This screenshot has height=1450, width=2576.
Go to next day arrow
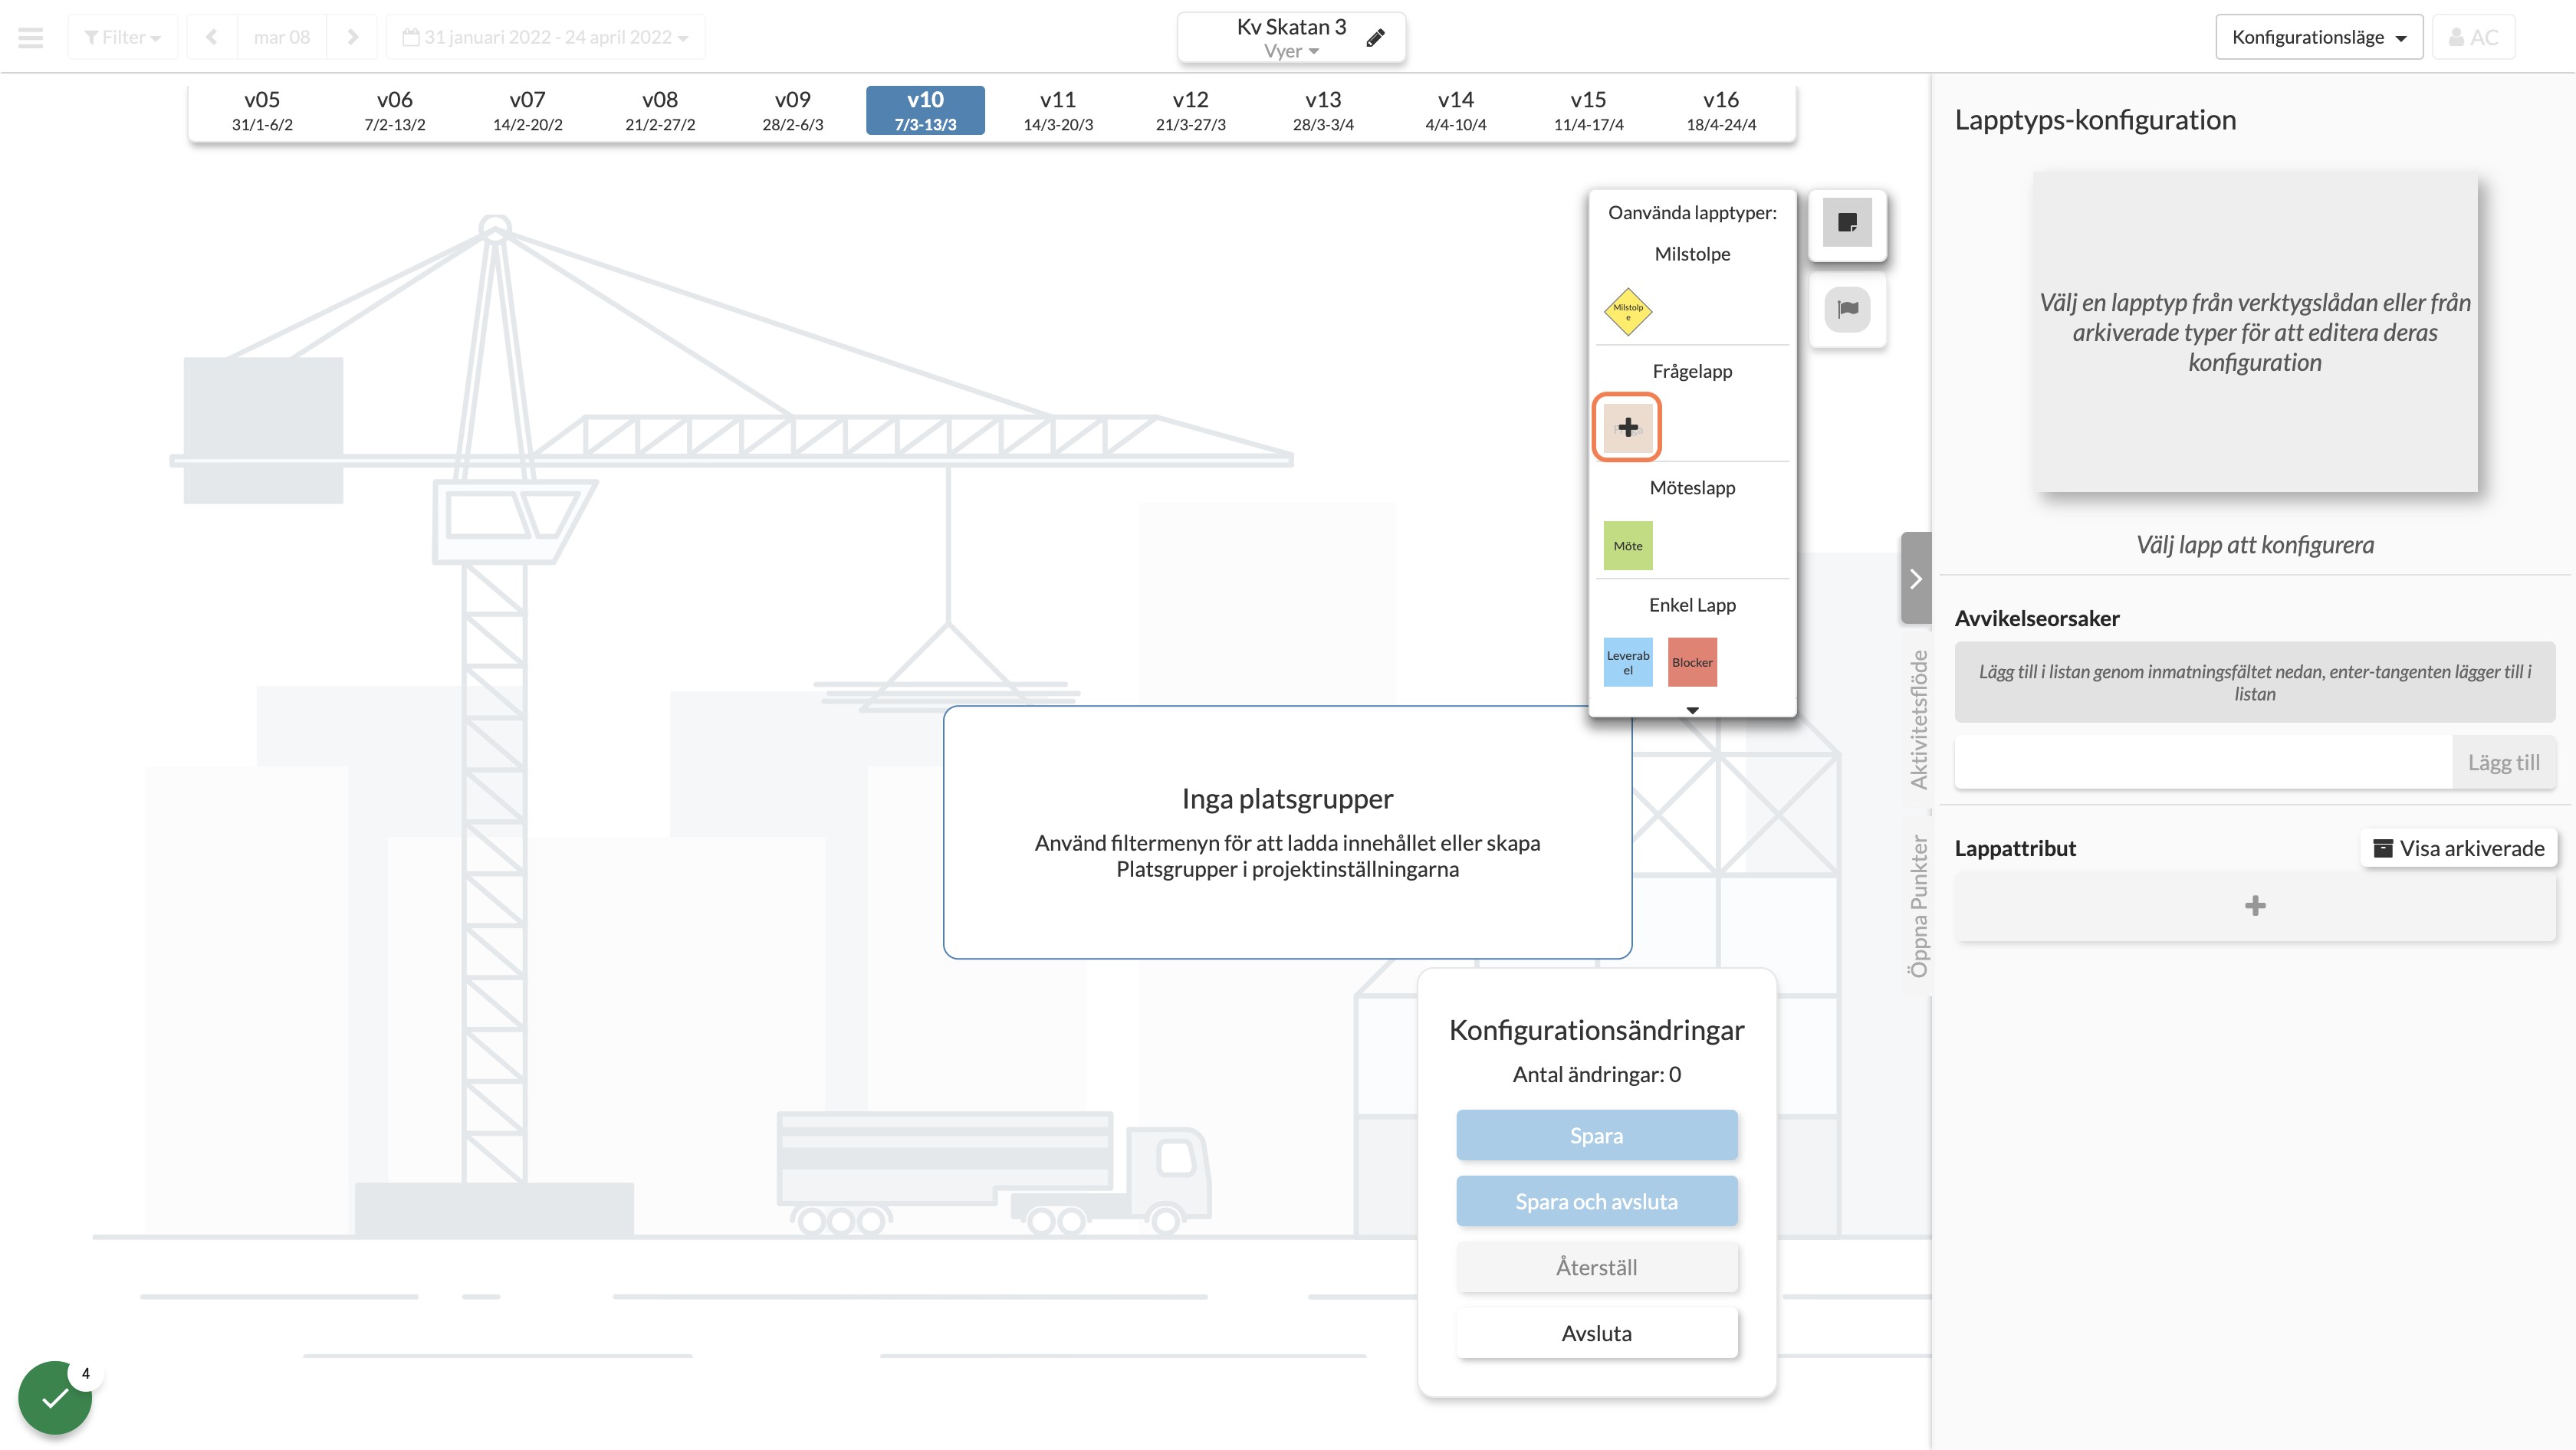pyautogui.click(x=352, y=38)
